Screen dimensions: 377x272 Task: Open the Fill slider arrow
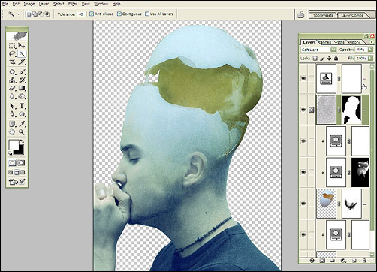point(370,59)
